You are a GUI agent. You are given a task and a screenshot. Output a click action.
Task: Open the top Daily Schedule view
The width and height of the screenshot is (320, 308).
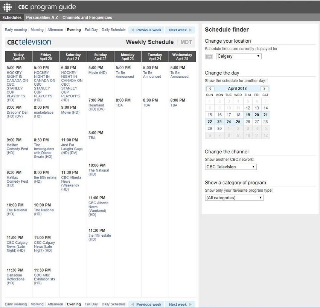pos(113,30)
